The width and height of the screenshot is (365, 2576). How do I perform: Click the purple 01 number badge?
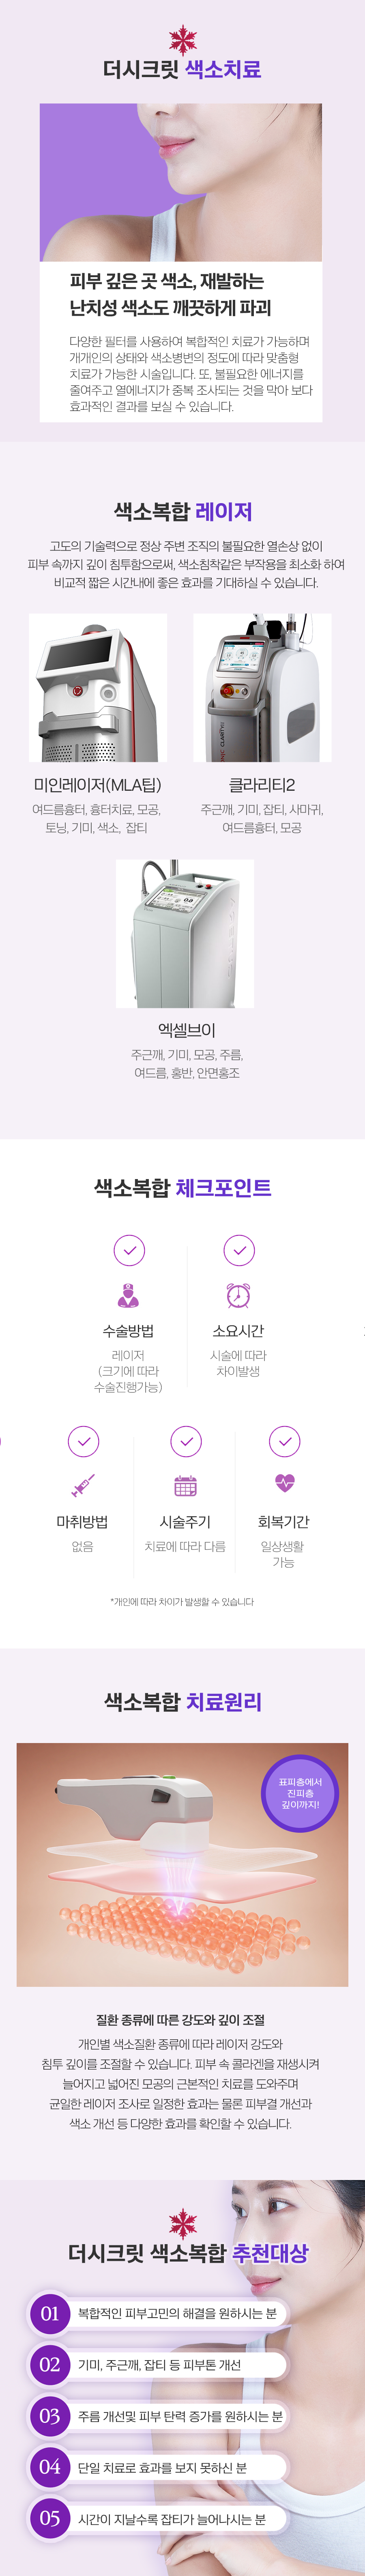50,2313
